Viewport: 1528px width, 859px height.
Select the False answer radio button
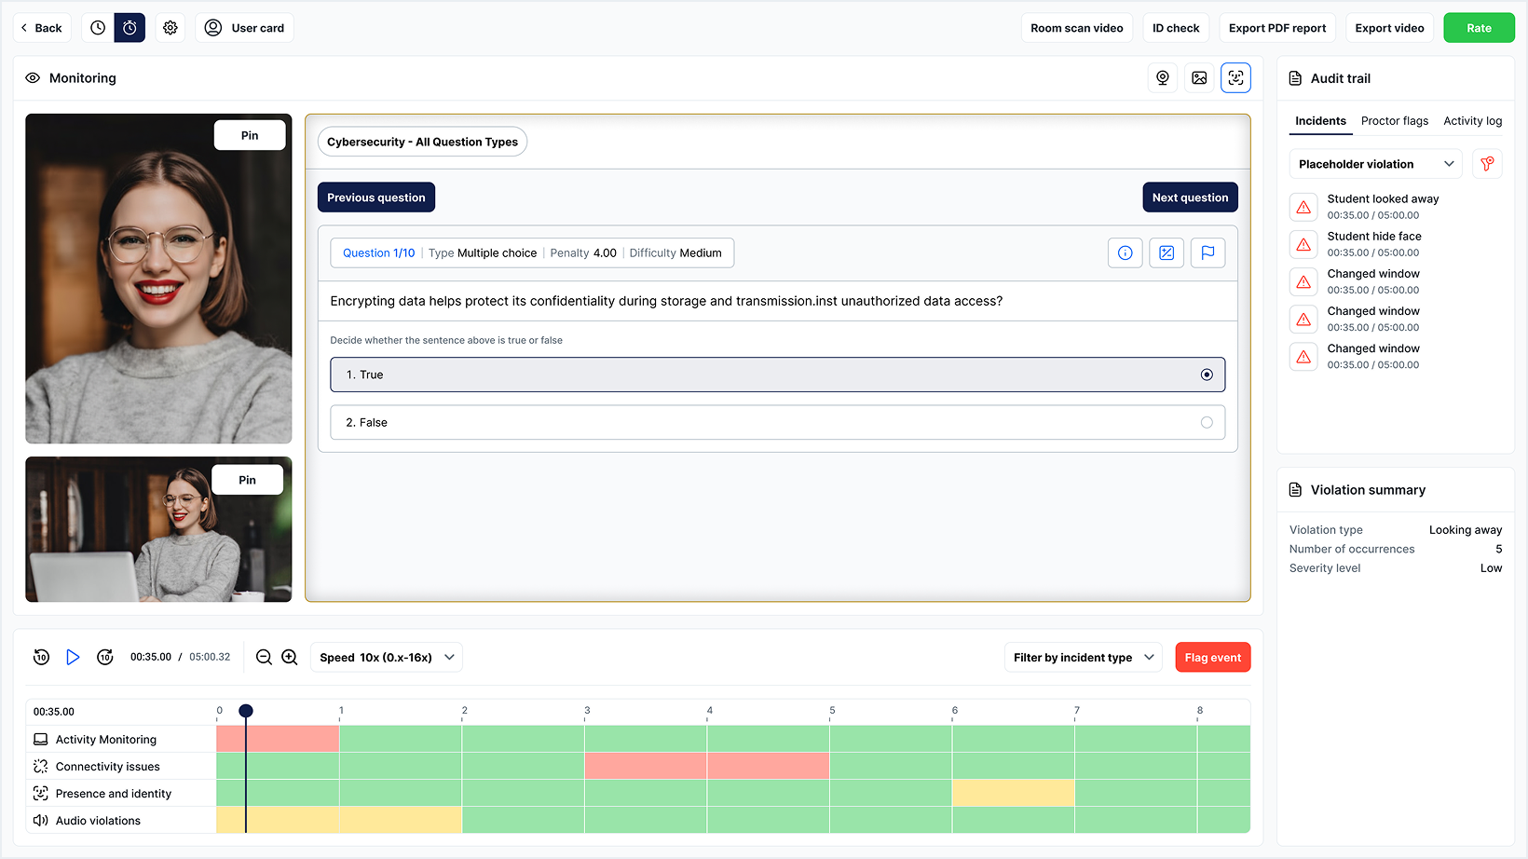(x=1207, y=422)
